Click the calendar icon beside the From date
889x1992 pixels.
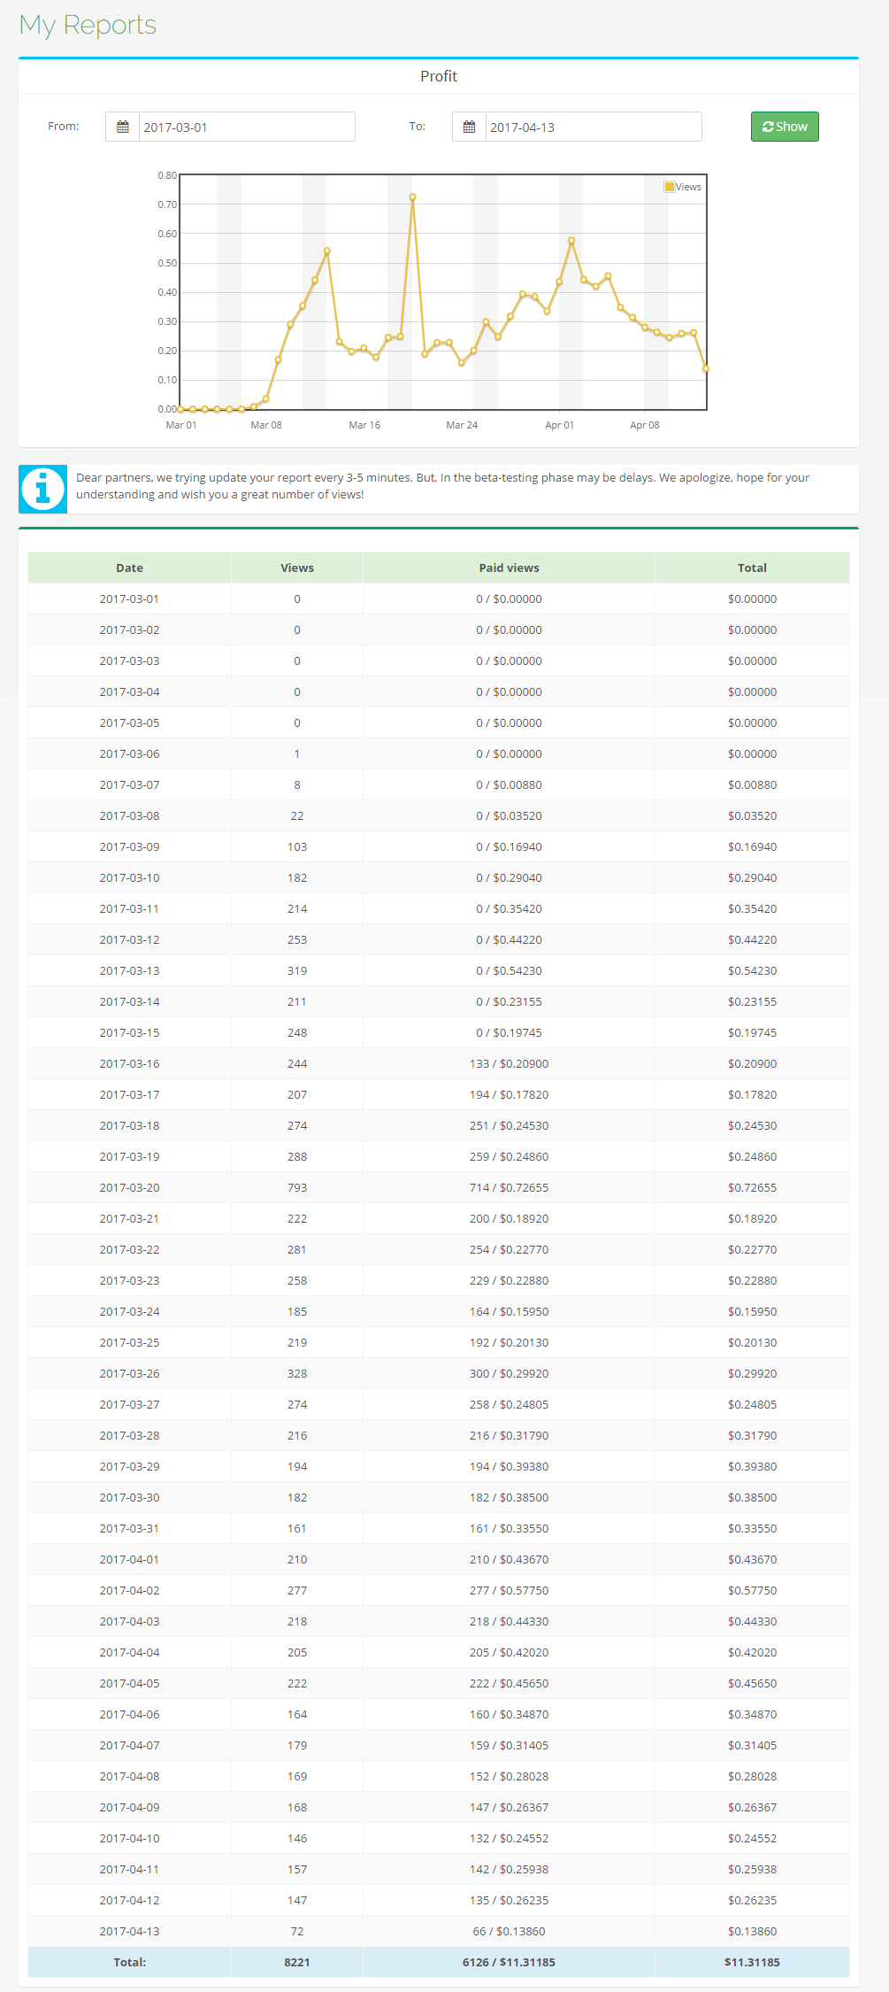pyautogui.click(x=123, y=127)
